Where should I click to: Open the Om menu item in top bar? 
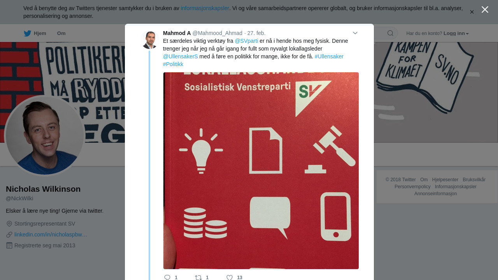[x=61, y=33]
